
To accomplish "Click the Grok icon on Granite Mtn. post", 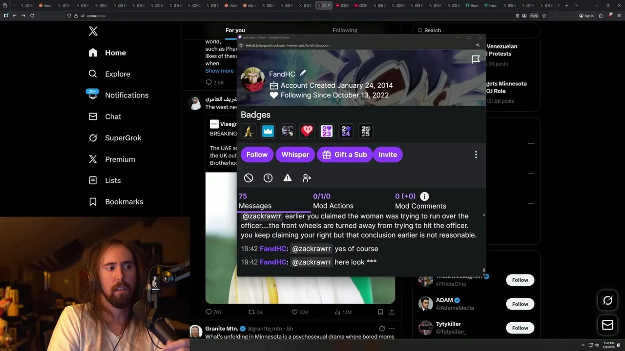I will 382,329.
